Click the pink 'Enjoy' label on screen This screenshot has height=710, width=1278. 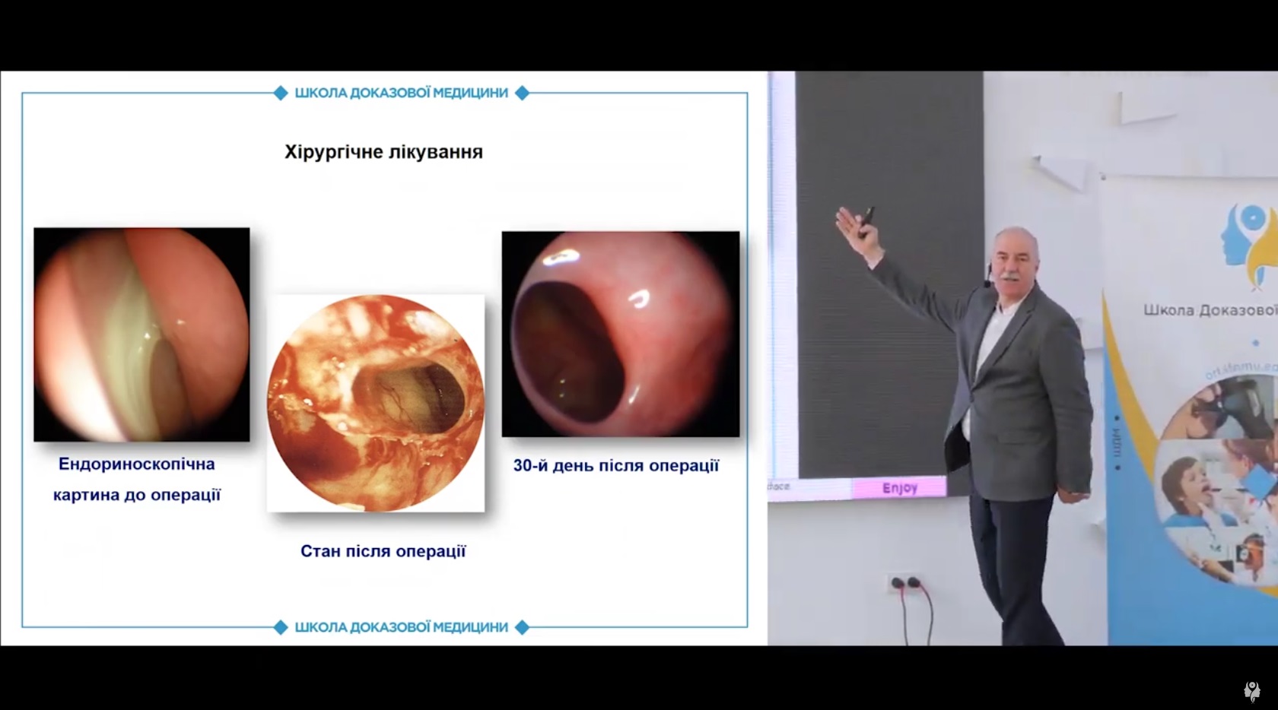click(x=899, y=488)
